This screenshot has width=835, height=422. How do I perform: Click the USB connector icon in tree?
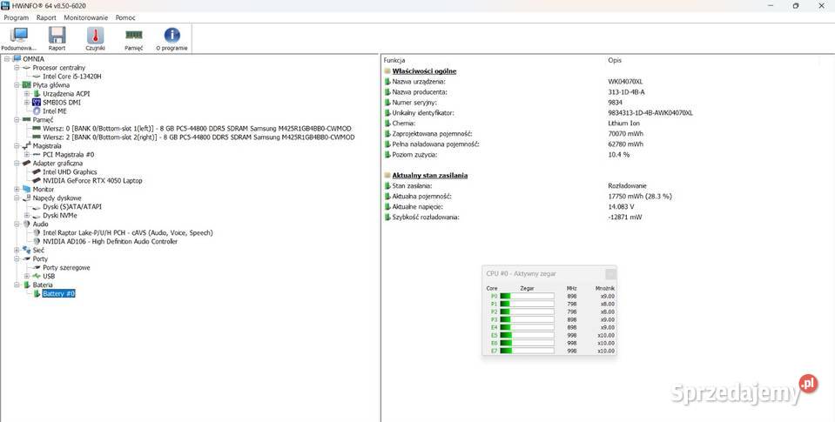tap(37, 276)
